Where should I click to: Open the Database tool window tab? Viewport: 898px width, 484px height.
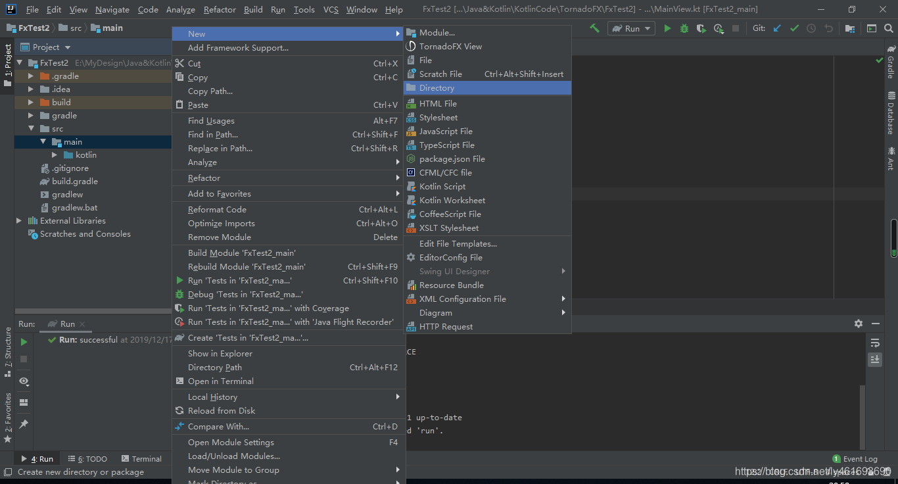tap(891, 114)
